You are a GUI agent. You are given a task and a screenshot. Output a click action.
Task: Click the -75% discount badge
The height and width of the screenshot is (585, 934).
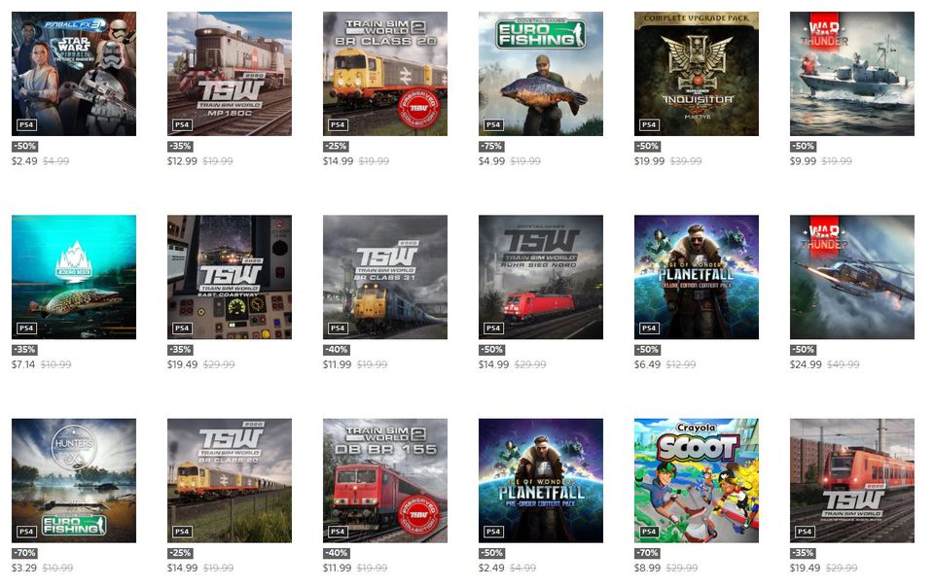(x=491, y=147)
